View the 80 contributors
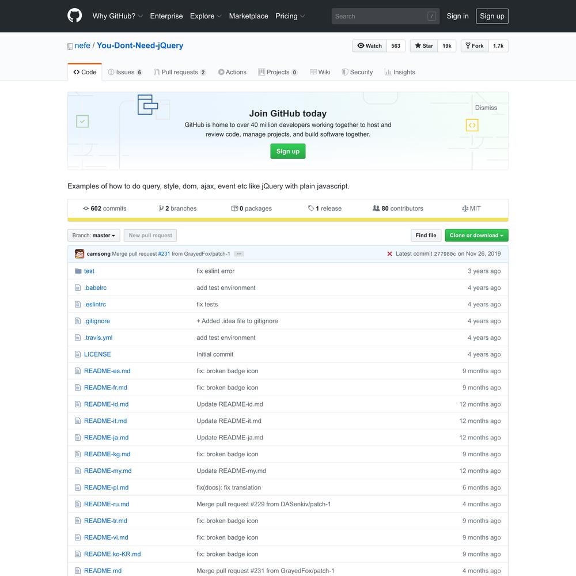 point(398,209)
